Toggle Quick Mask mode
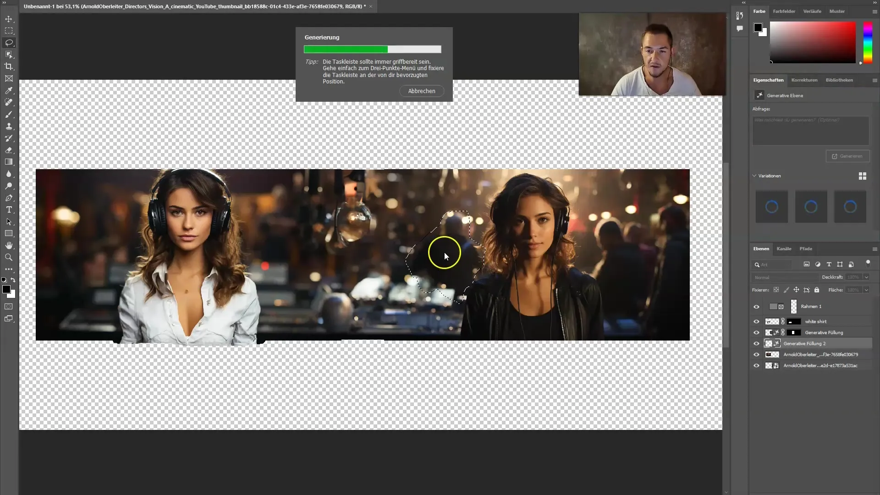This screenshot has height=495, width=880. point(9,307)
